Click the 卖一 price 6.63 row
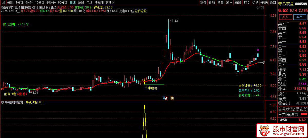Viewport: 308px width, 138px height. pos(293,42)
